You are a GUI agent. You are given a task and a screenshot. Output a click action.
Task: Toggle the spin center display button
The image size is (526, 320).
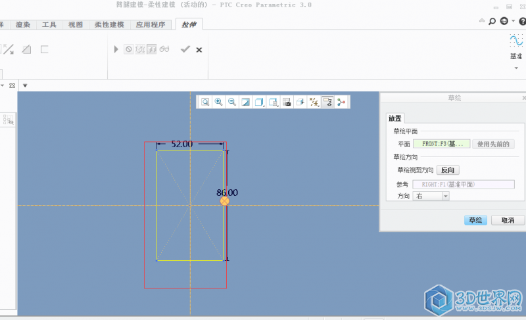pyautogui.click(x=341, y=102)
